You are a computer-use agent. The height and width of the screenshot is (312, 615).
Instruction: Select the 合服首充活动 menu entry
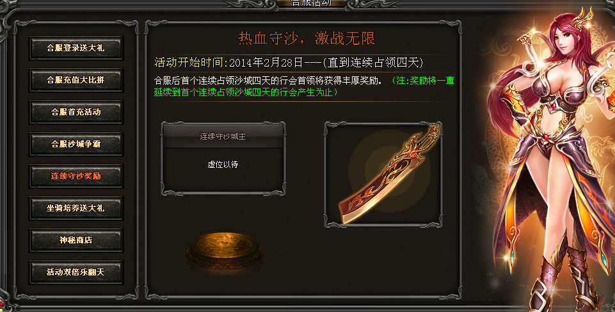(76, 112)
